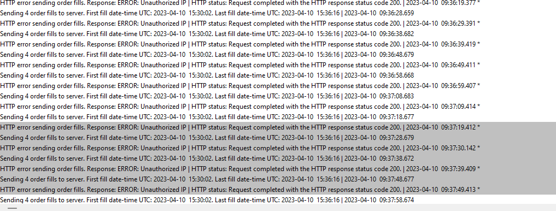Click the highlighted error line timestamped 09:37:19.412

[278, 127]
